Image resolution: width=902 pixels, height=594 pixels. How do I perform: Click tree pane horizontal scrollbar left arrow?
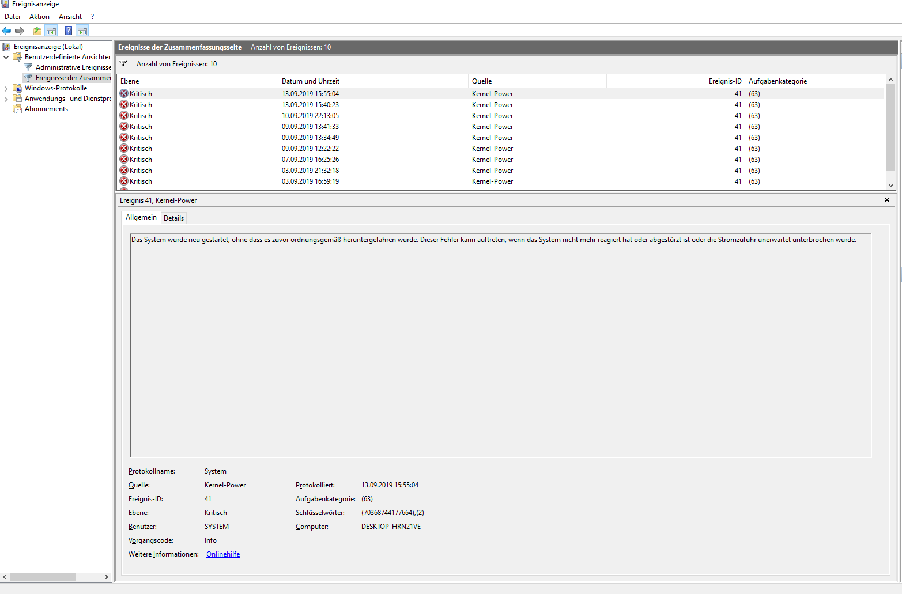pyautogui.click(x=5, y=577)
